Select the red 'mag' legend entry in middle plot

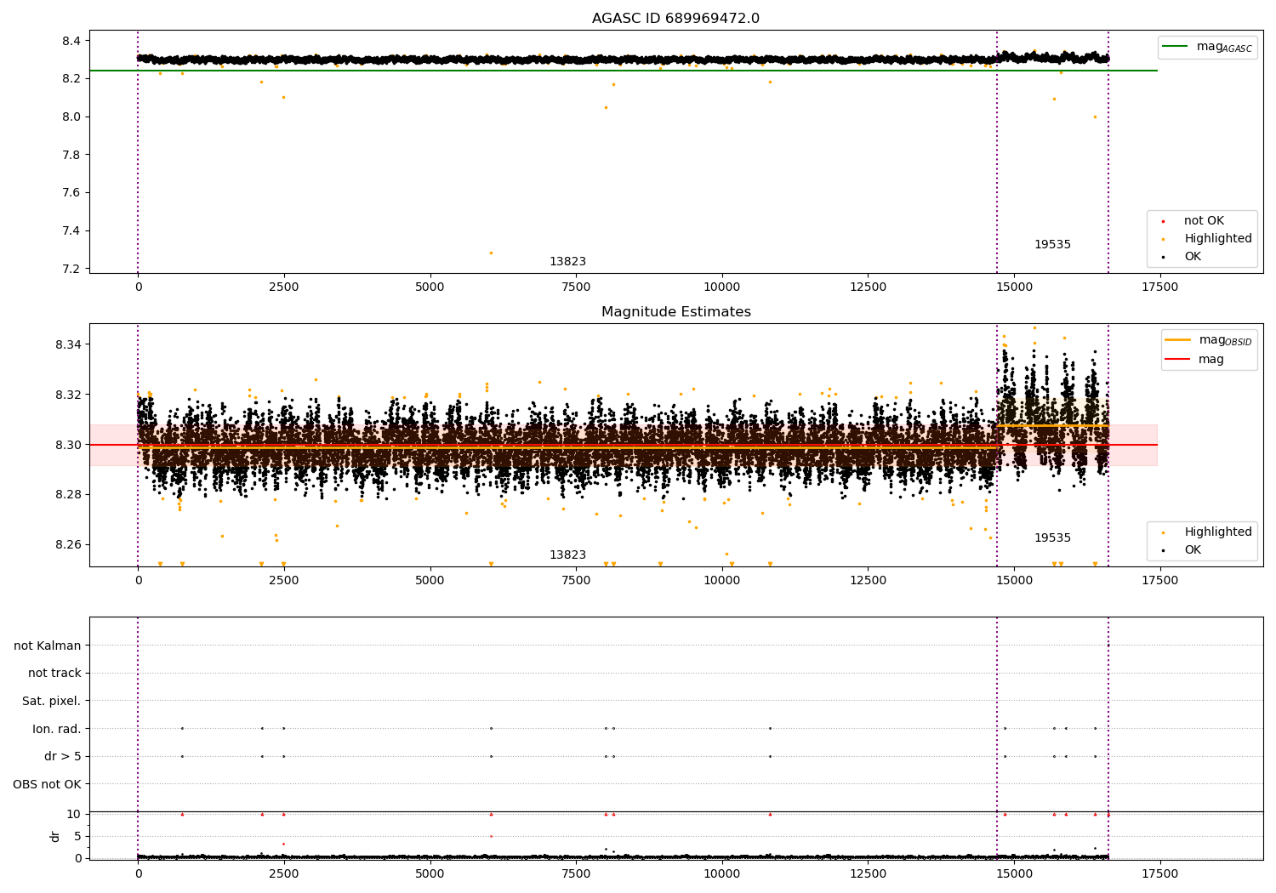click(1210, 360)
